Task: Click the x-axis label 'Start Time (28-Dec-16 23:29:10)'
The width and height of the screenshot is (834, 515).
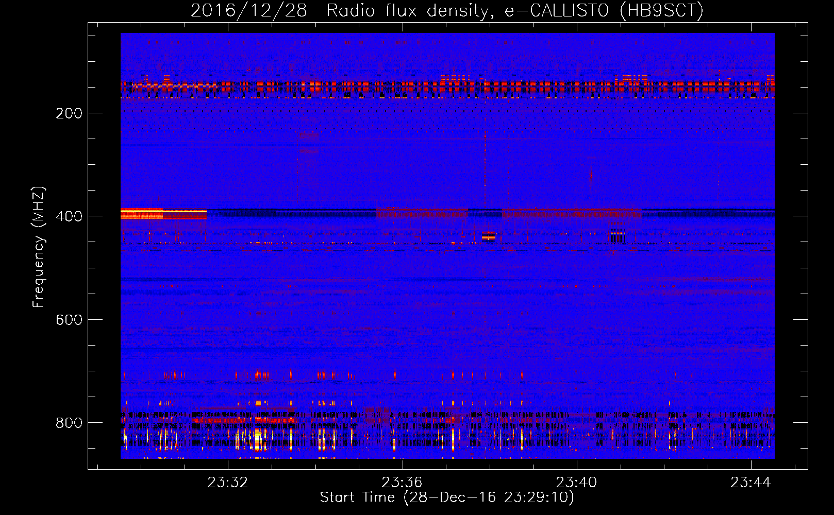Action: 447,497
